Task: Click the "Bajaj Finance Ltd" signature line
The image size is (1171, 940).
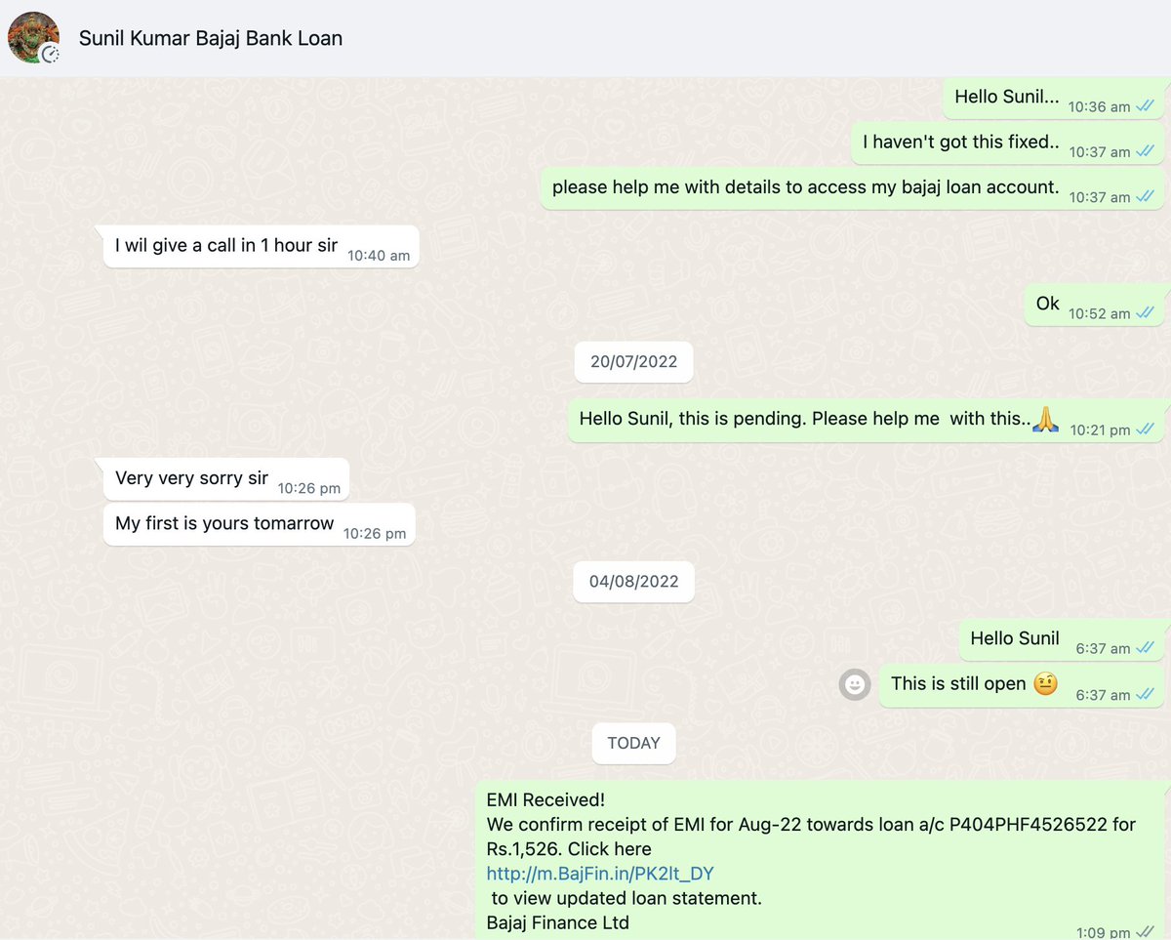Action: point(557,922)
